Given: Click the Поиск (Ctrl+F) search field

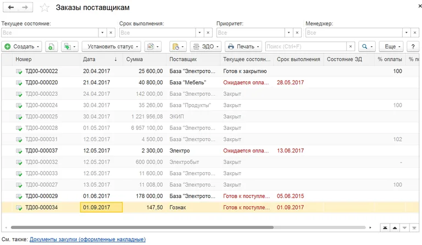Looking at the screenshot, I should [305, 47].
